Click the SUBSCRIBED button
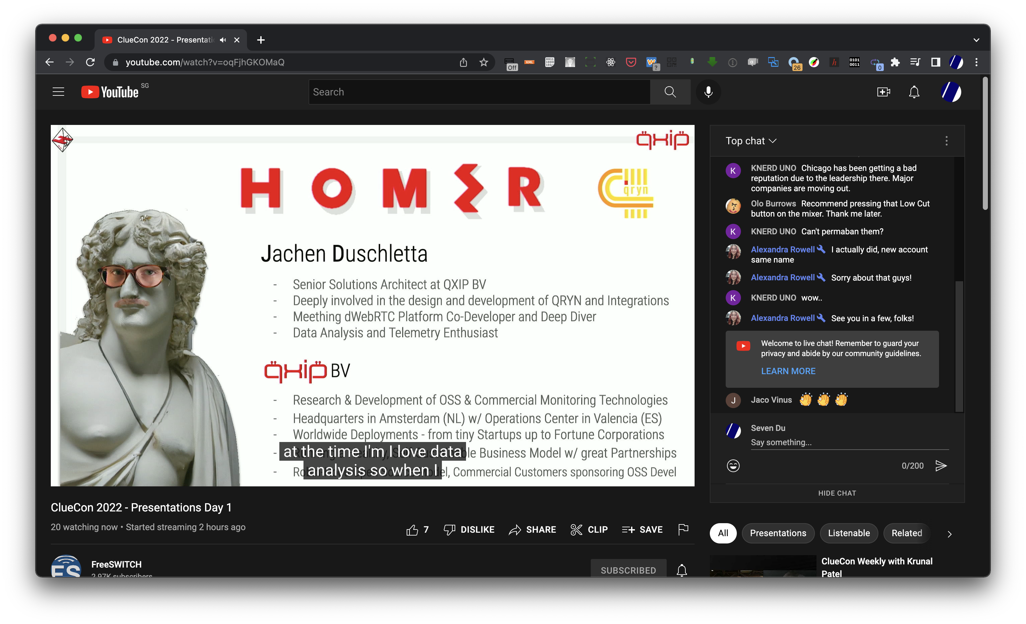Screen dimensions: 1026x624 coord(628,570)
